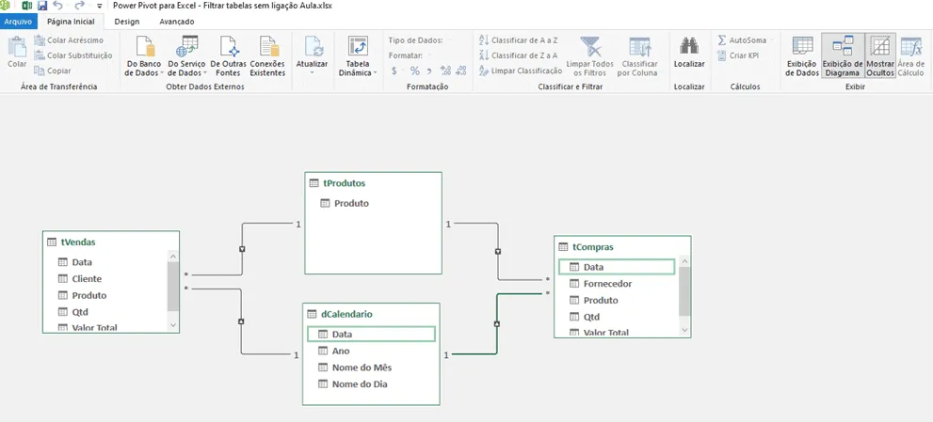Toggle Área de Cálculo
The height and width of the screenshot is (422, 933).
pos(911,56)
